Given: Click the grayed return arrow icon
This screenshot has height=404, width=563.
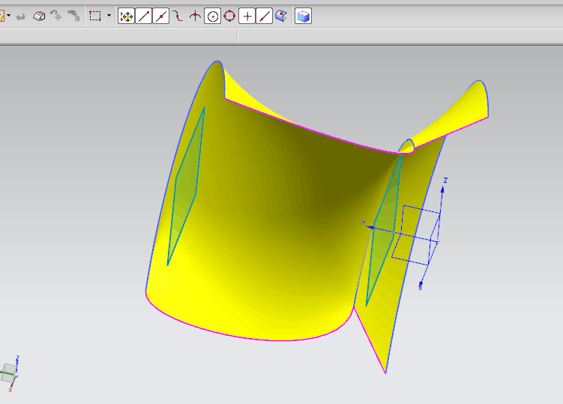Looking at the screenshot, I should [x=21, y=16].
